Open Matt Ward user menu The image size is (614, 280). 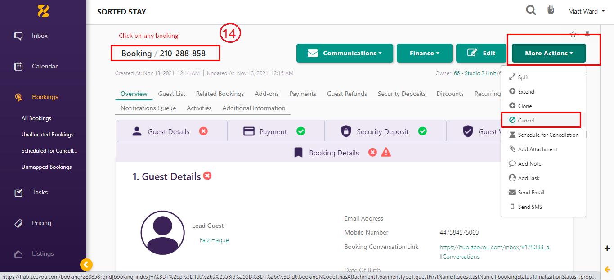587,11
